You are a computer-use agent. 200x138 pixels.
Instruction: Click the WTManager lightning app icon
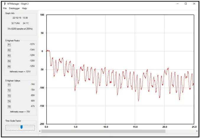pos(5,4)
